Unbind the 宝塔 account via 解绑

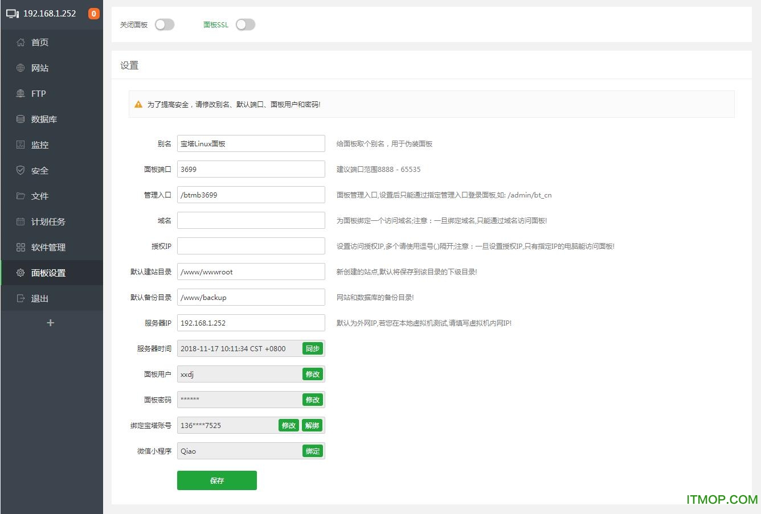pos(312,425)
